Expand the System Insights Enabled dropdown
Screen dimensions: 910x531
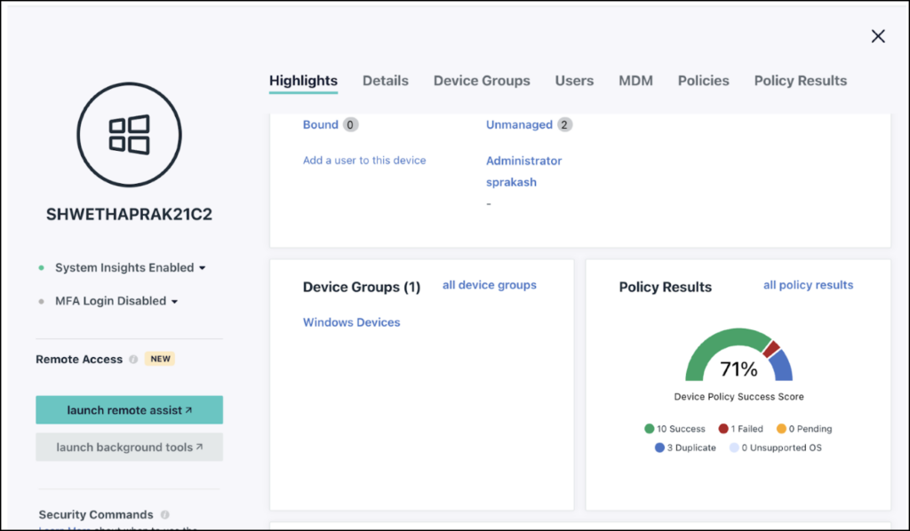click(x=202, y=267)
